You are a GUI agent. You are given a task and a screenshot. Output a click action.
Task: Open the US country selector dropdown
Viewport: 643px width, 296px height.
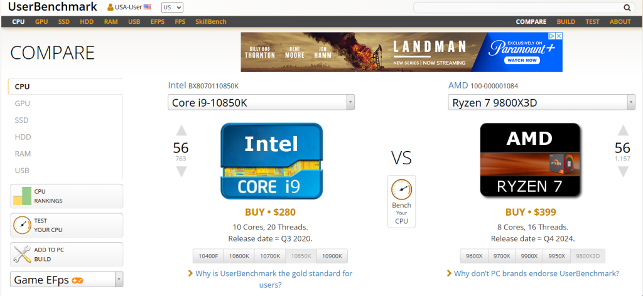click(x=172, y=8)
